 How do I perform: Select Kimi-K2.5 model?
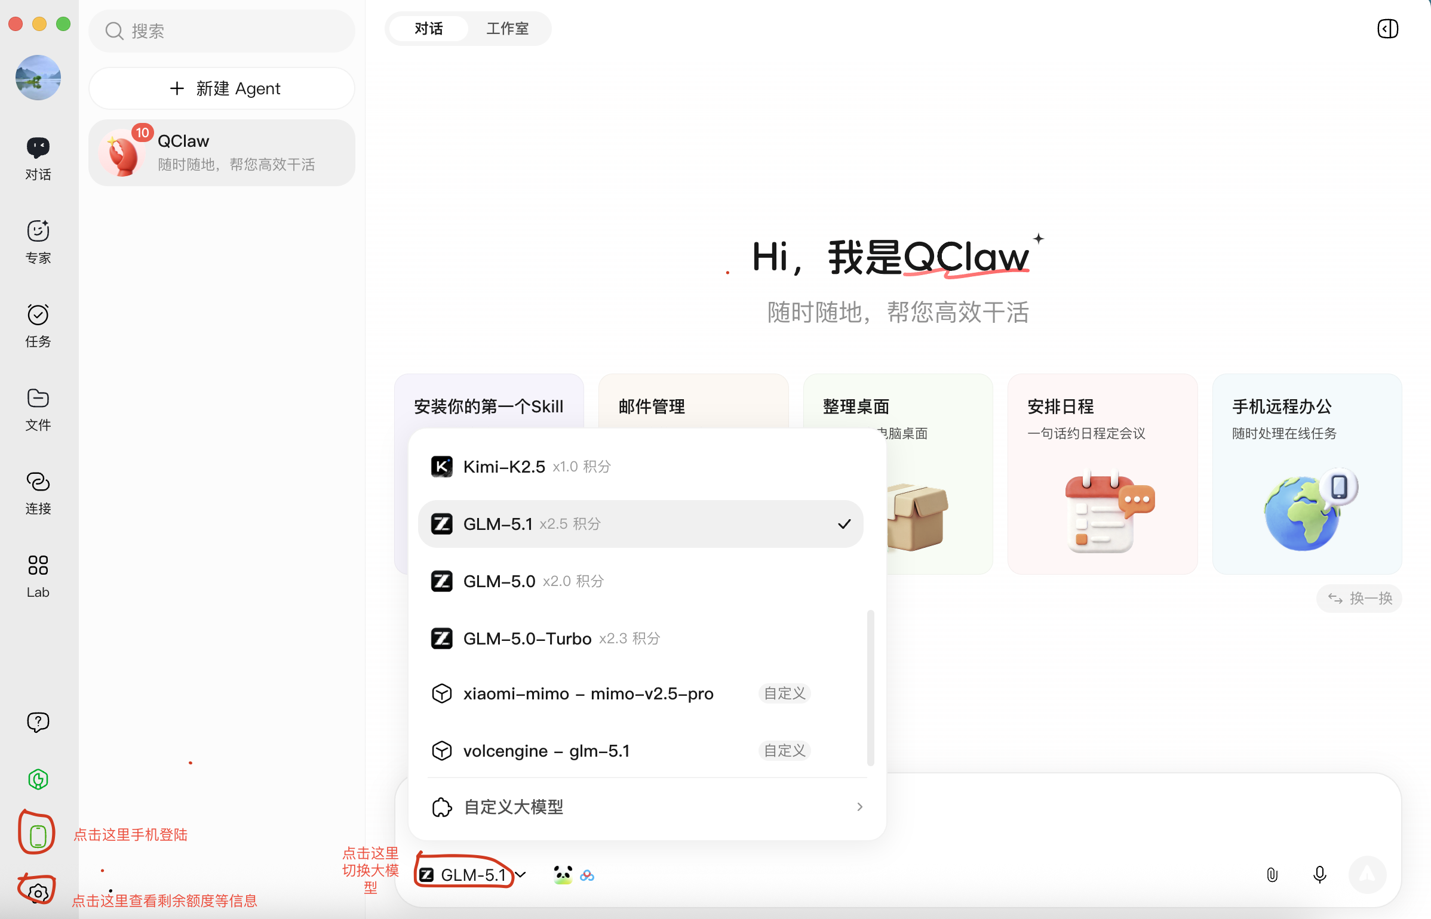(x=641, y=467)
